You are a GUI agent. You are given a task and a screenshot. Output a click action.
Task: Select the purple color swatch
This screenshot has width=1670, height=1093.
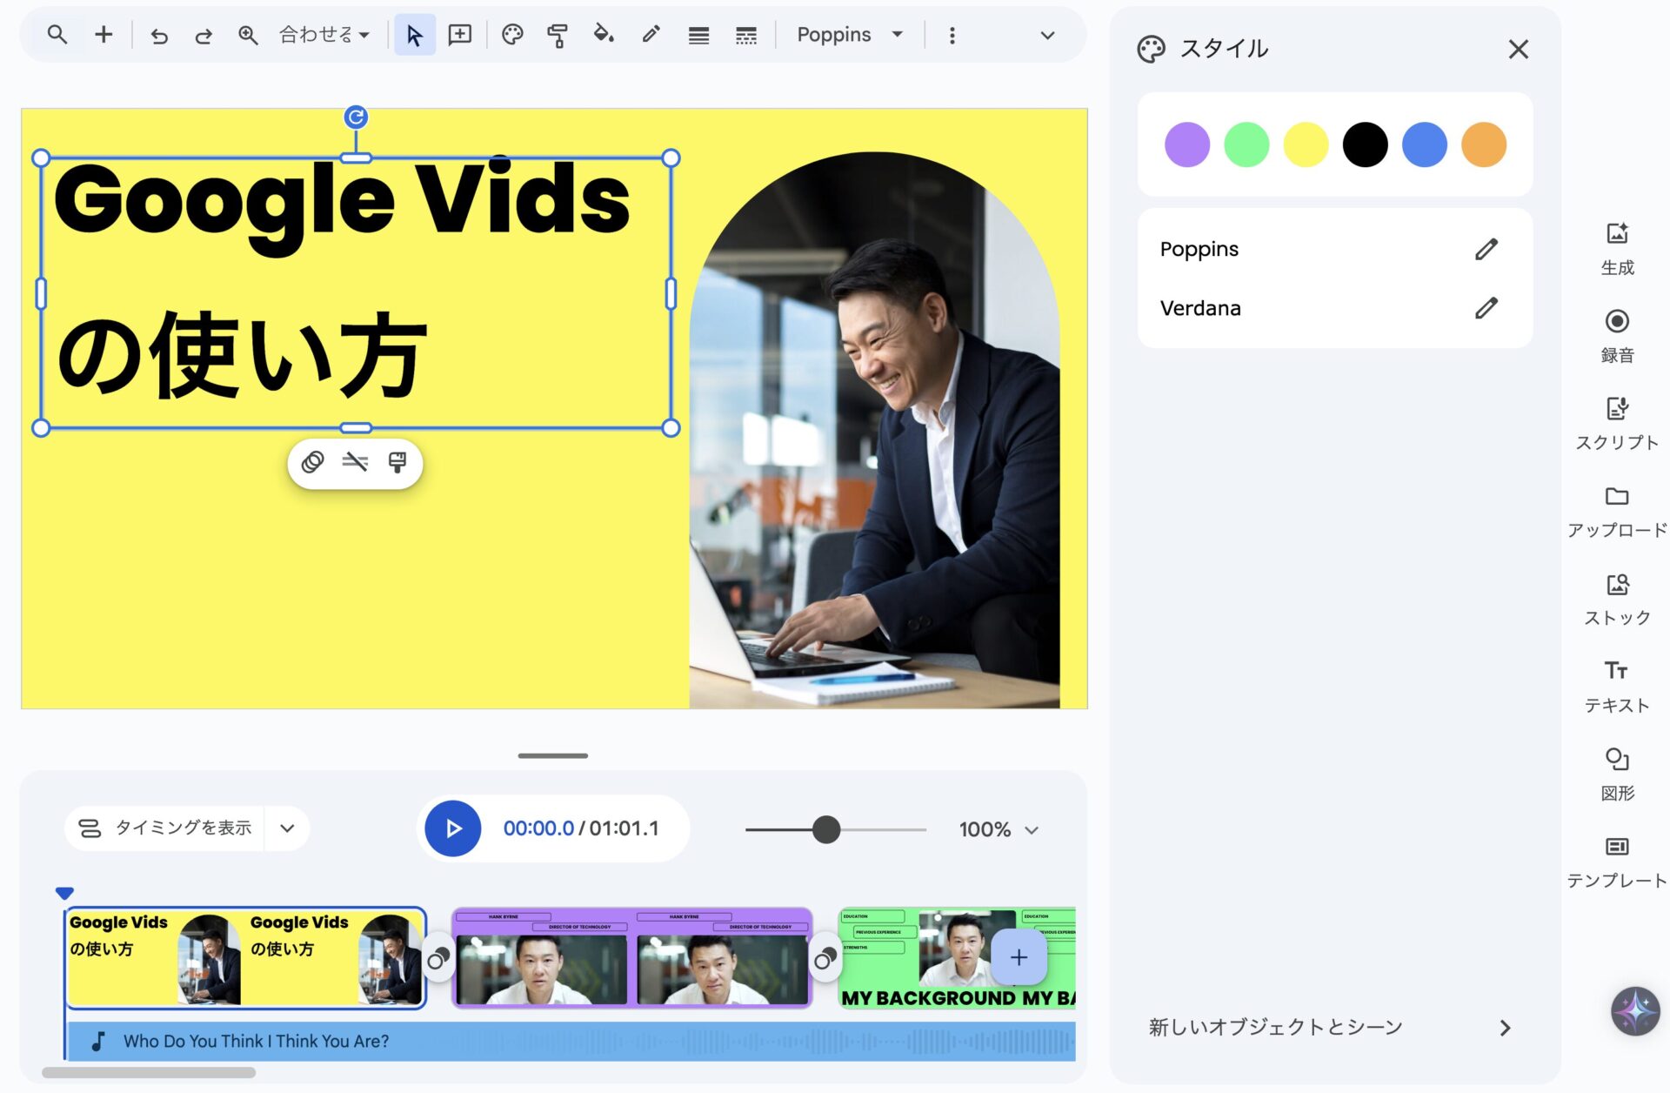point(1186,144)
